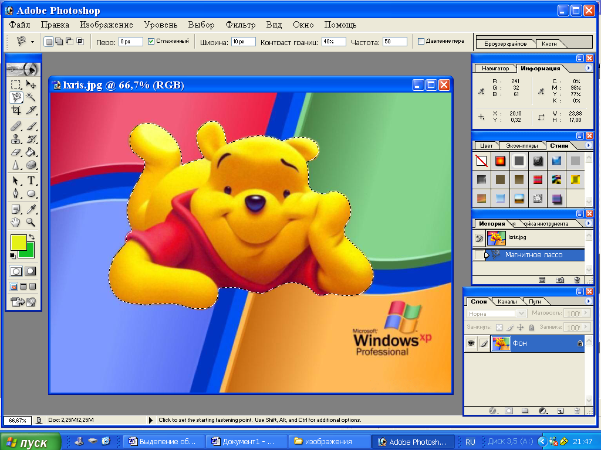Select the Move tool
Image resolution: width=601 pixels, height=450 pixels.
pos(31,84)
